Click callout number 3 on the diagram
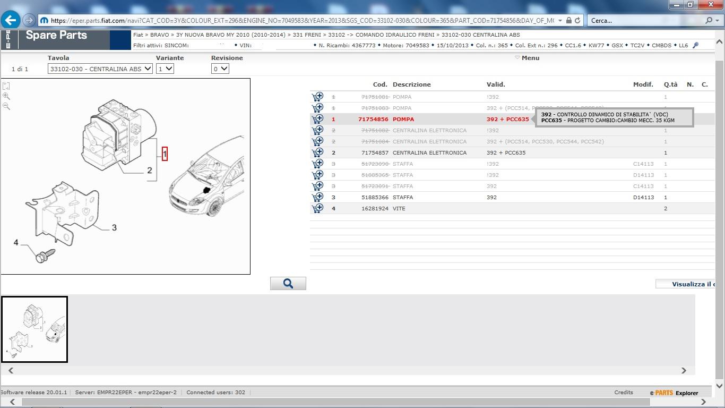The width and height of the screenshot is (725, 408). coord(114,227)
